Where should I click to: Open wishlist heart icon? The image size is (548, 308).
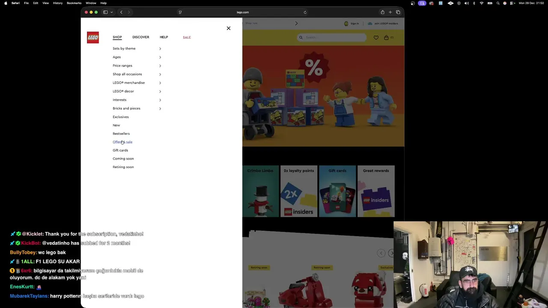pos(376,38)
